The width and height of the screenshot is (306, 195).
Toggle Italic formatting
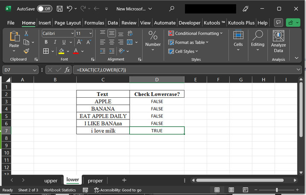55,42
